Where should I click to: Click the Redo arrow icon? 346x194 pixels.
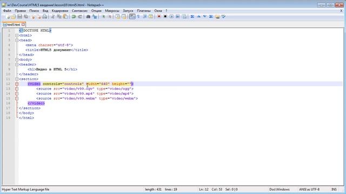80,17
